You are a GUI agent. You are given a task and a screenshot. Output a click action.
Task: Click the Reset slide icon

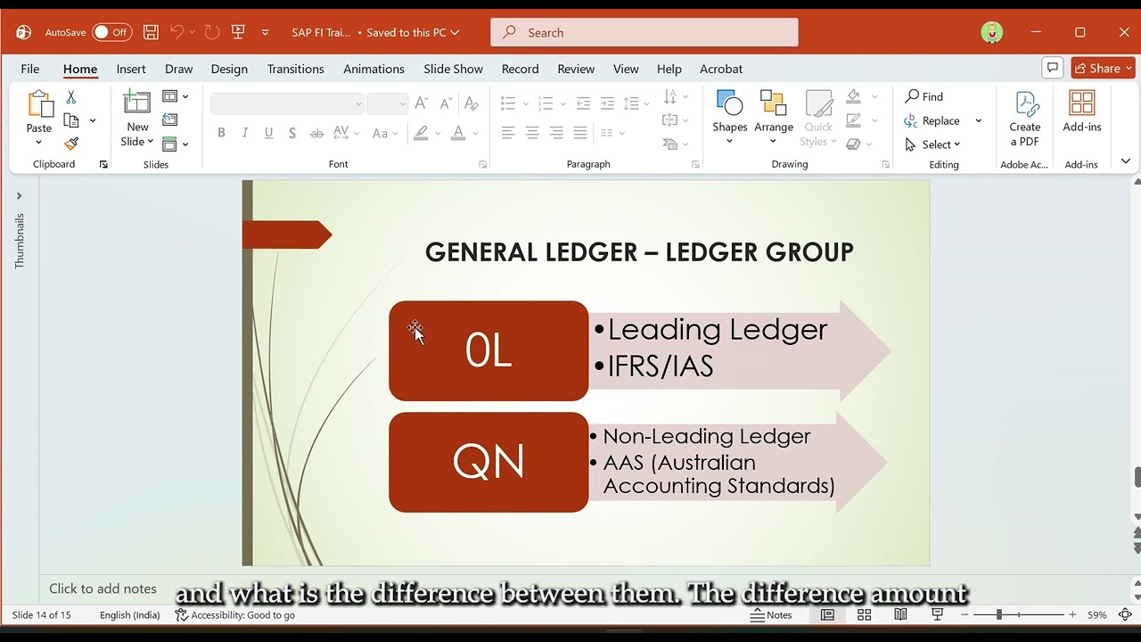[169, 119]
